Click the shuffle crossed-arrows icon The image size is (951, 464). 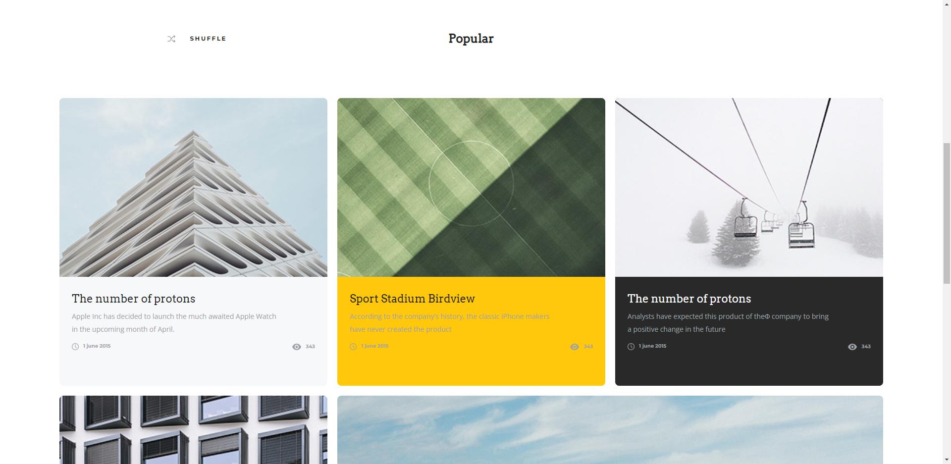click(171, 39)
